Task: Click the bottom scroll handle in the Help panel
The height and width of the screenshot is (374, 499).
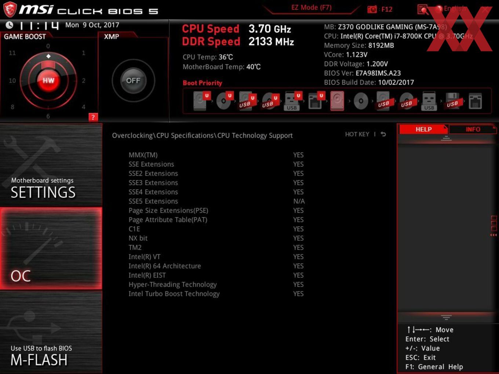Action: pos(446,317)
